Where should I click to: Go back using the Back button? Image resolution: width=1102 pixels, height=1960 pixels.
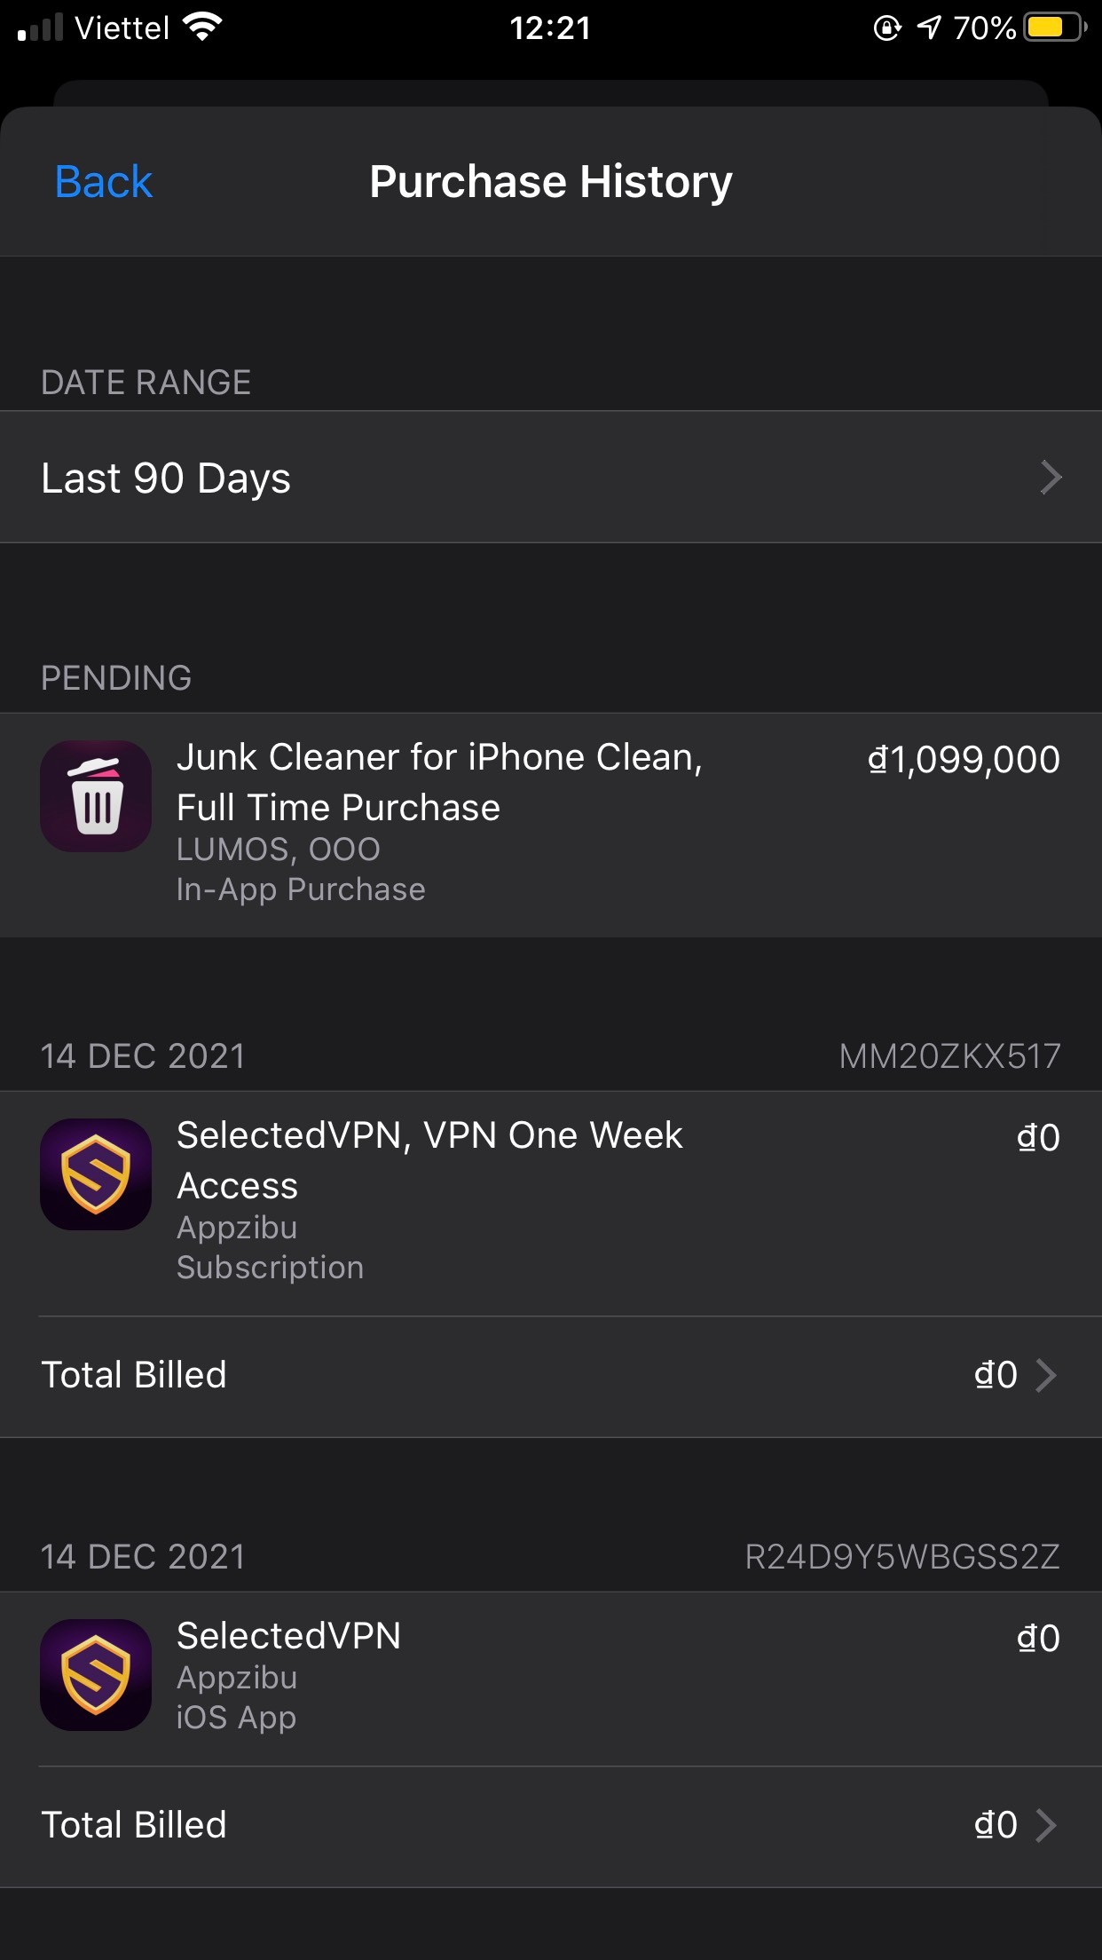(104, 182)
